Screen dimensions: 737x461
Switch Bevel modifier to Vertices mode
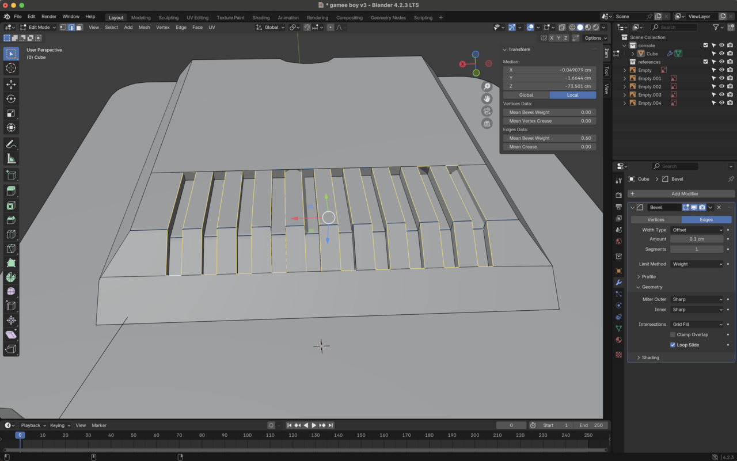click(x=656, y=219)
